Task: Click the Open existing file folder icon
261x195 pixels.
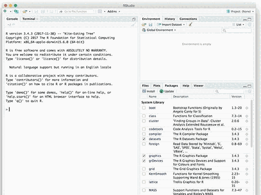Action: point(25,12)
